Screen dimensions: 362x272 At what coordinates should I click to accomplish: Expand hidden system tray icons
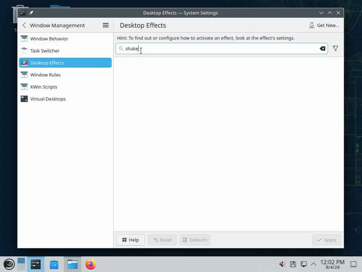click(x=314, y=264)
